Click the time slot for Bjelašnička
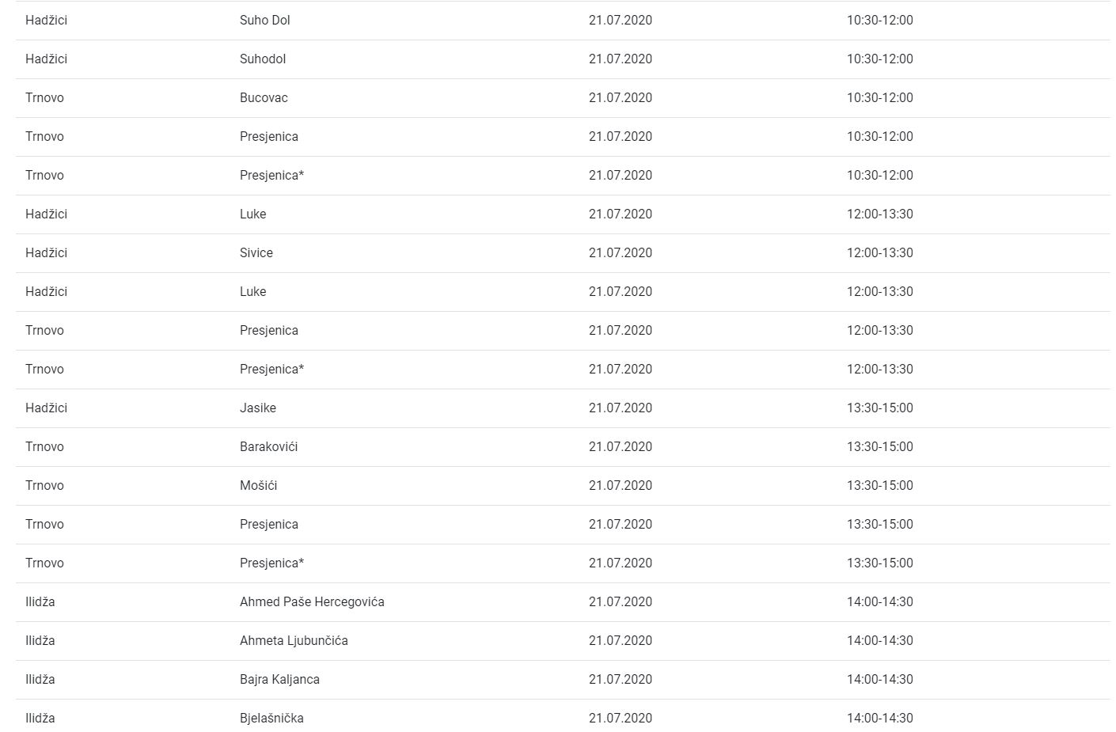 coord(879,719)
